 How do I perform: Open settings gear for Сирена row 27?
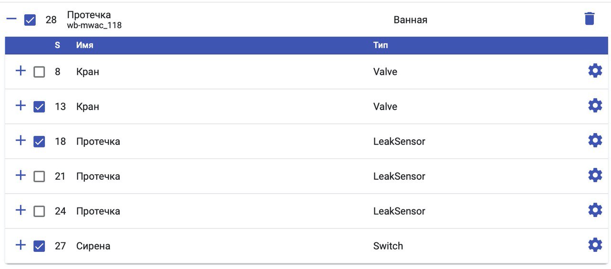click(595, 245)
